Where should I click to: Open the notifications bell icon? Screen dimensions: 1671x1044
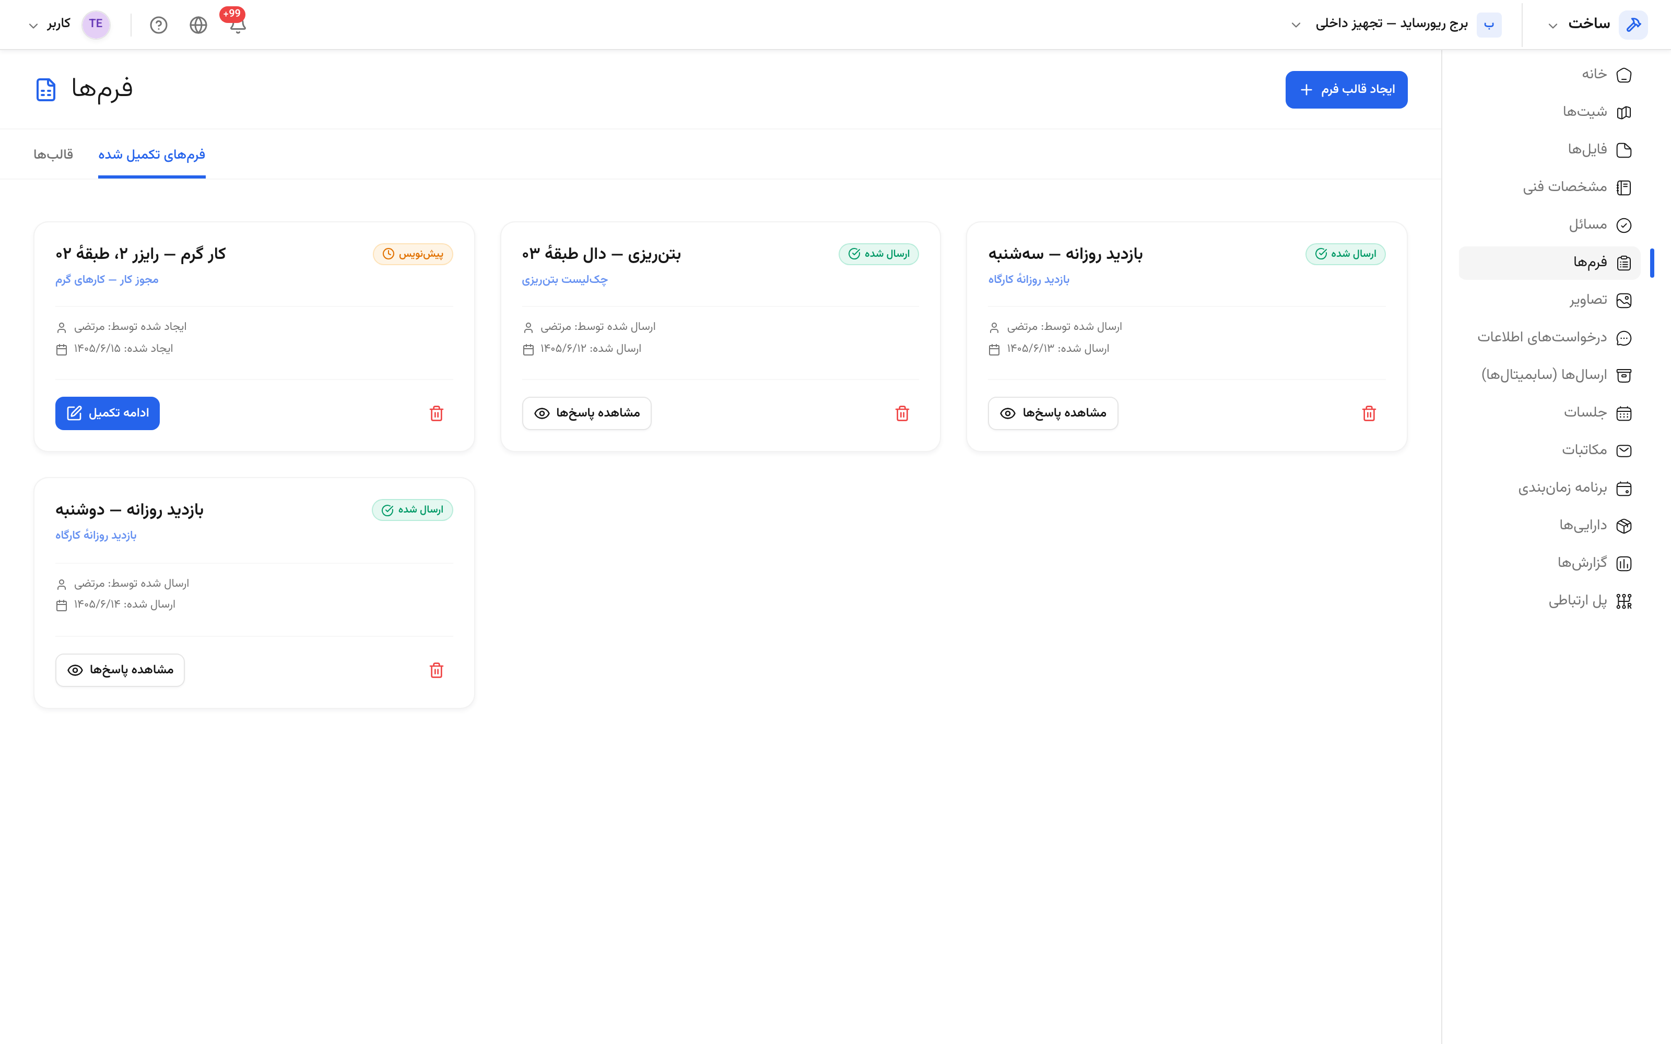[x=238, y=25]
